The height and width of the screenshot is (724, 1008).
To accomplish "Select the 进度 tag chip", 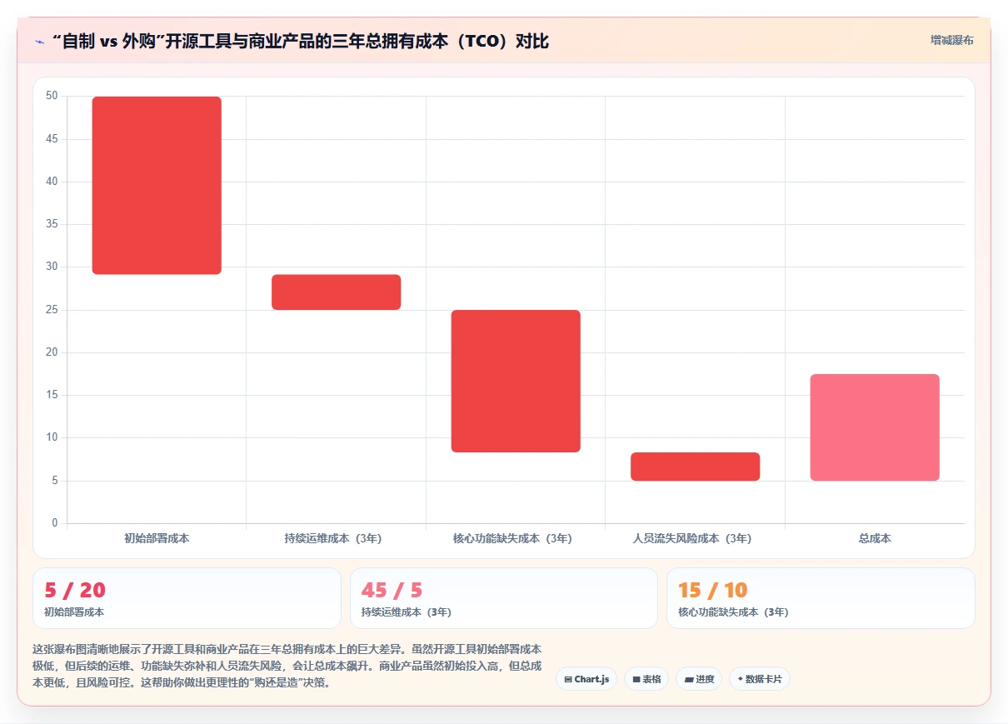I will click(699, 679).
